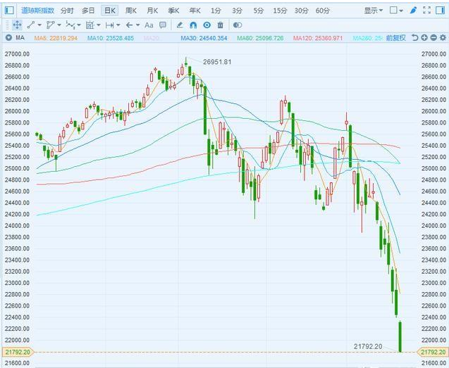Select the chart layout square icon

coord(394,11)
